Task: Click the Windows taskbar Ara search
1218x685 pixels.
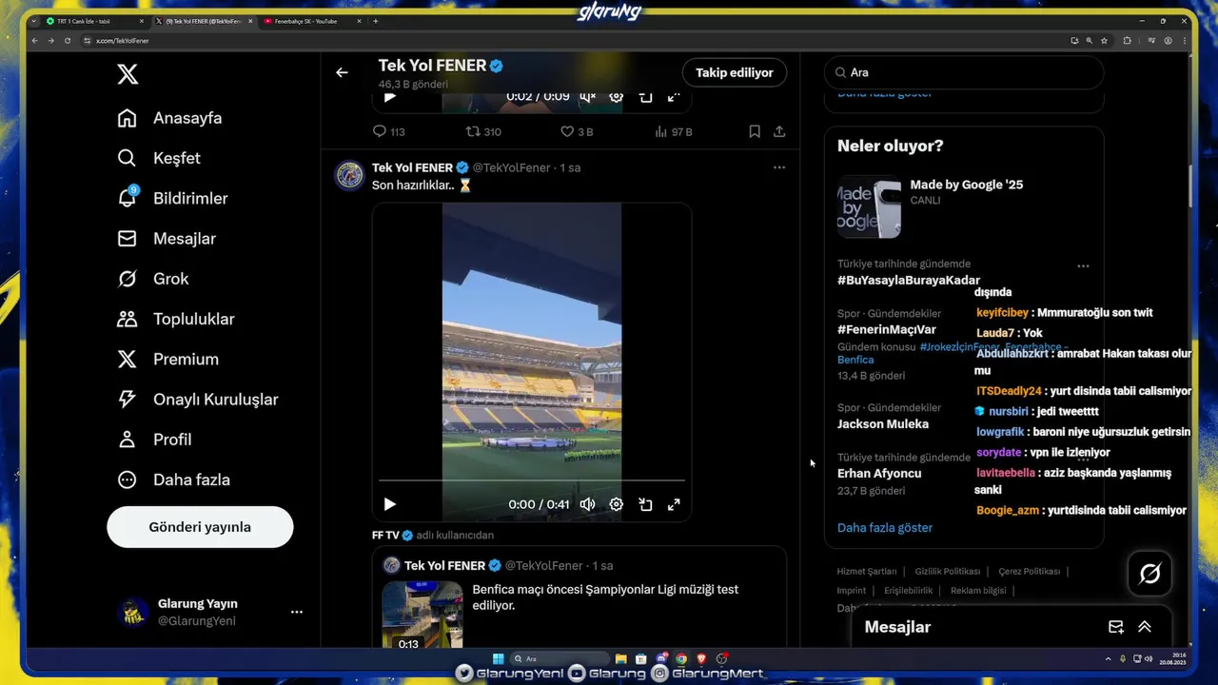Action: coord(559,658)
